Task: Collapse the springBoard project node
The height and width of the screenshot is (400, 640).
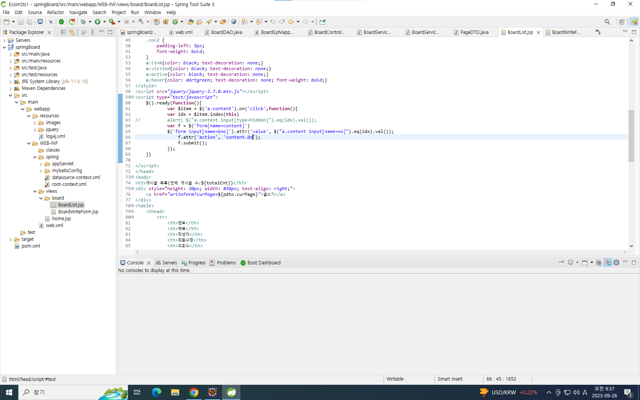Action: pos(4,47)
